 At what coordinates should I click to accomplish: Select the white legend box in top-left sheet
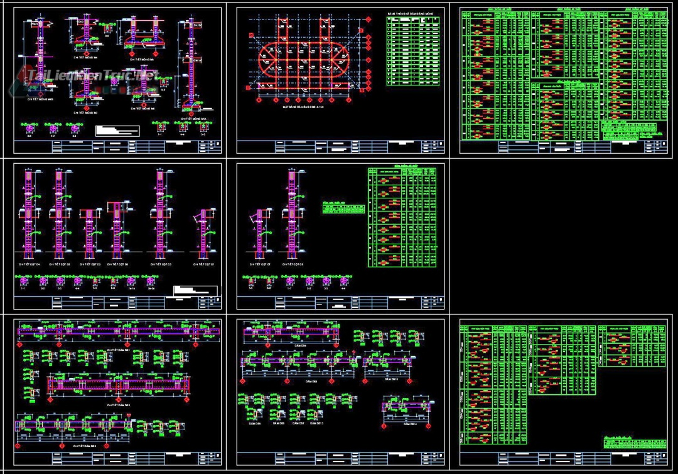coord(117,131)
